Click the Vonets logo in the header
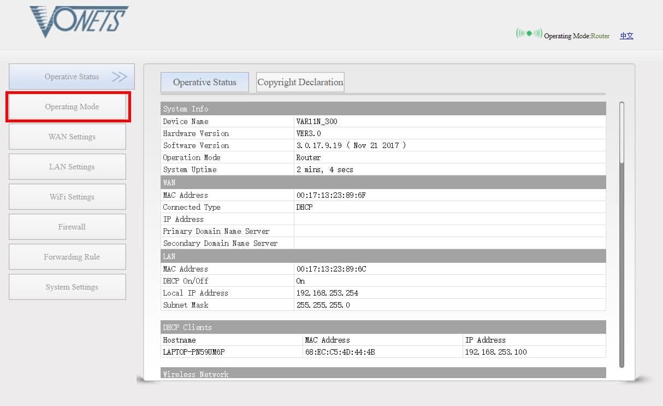 click(x=78, y=20)
